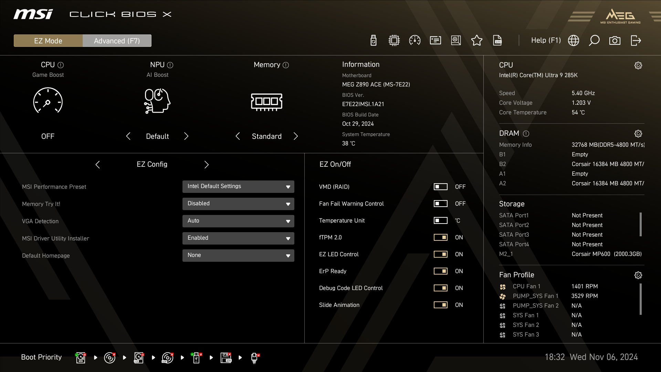Go to previous EZ Config page
661x372 pixels.
point(97,165)
